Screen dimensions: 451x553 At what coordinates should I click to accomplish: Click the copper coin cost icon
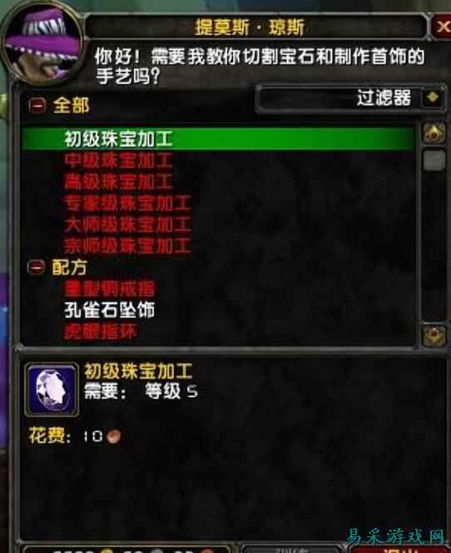click(x=113, y=436)
